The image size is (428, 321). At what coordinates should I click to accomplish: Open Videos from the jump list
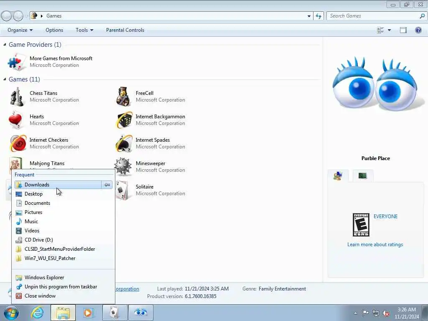click(64, 231)
